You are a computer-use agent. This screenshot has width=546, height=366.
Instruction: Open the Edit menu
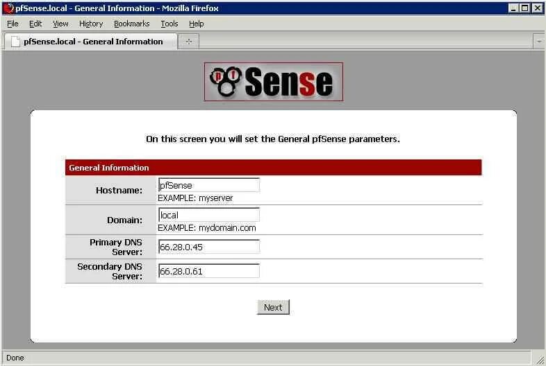click(x=35, y=24)
